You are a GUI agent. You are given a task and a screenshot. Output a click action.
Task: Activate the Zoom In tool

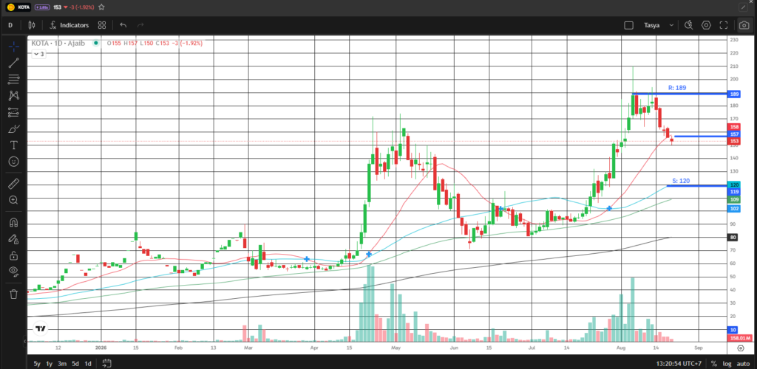pos(13,200)
